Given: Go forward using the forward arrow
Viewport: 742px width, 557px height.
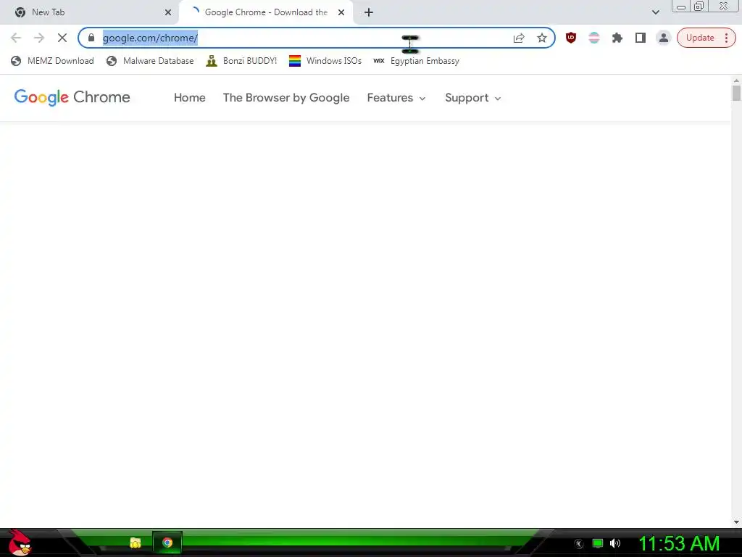Looking at the screenshot, I should [39, 38].
